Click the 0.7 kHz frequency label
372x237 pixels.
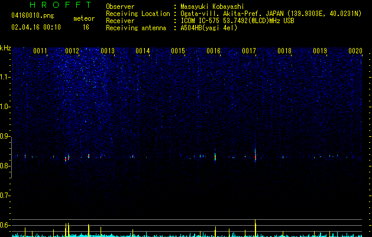[5, 196]
